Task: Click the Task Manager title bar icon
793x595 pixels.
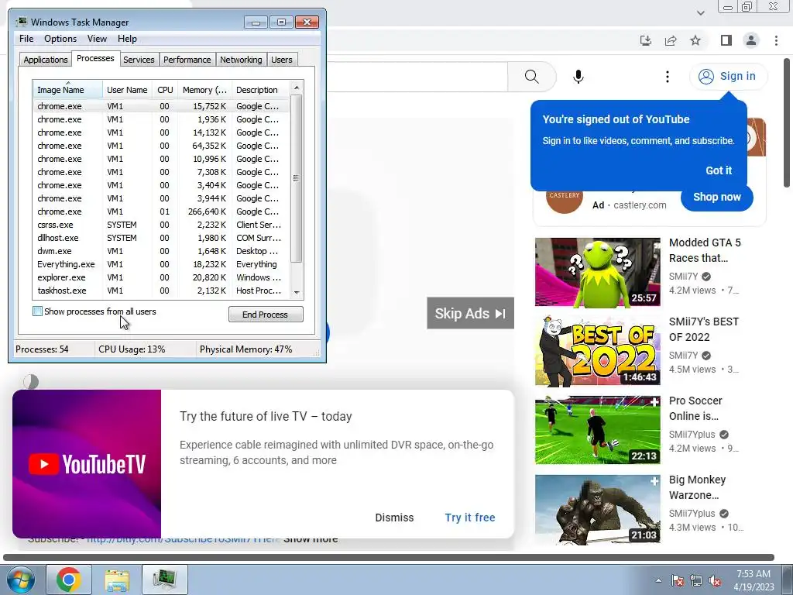Action: (21, 22)
